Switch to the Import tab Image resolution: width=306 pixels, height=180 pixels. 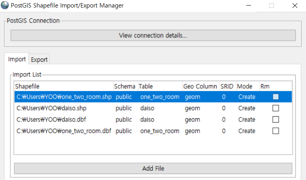coord(17,59)
